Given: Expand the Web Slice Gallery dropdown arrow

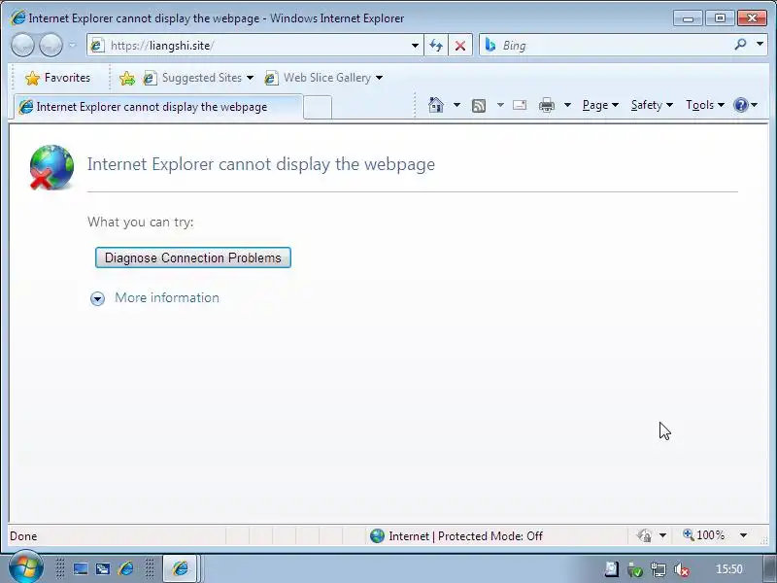Looking at the screenshot, I should pos(379,78).
